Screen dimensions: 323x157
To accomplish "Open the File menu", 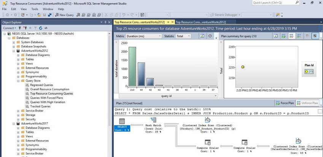I will [x=4, y=9].
